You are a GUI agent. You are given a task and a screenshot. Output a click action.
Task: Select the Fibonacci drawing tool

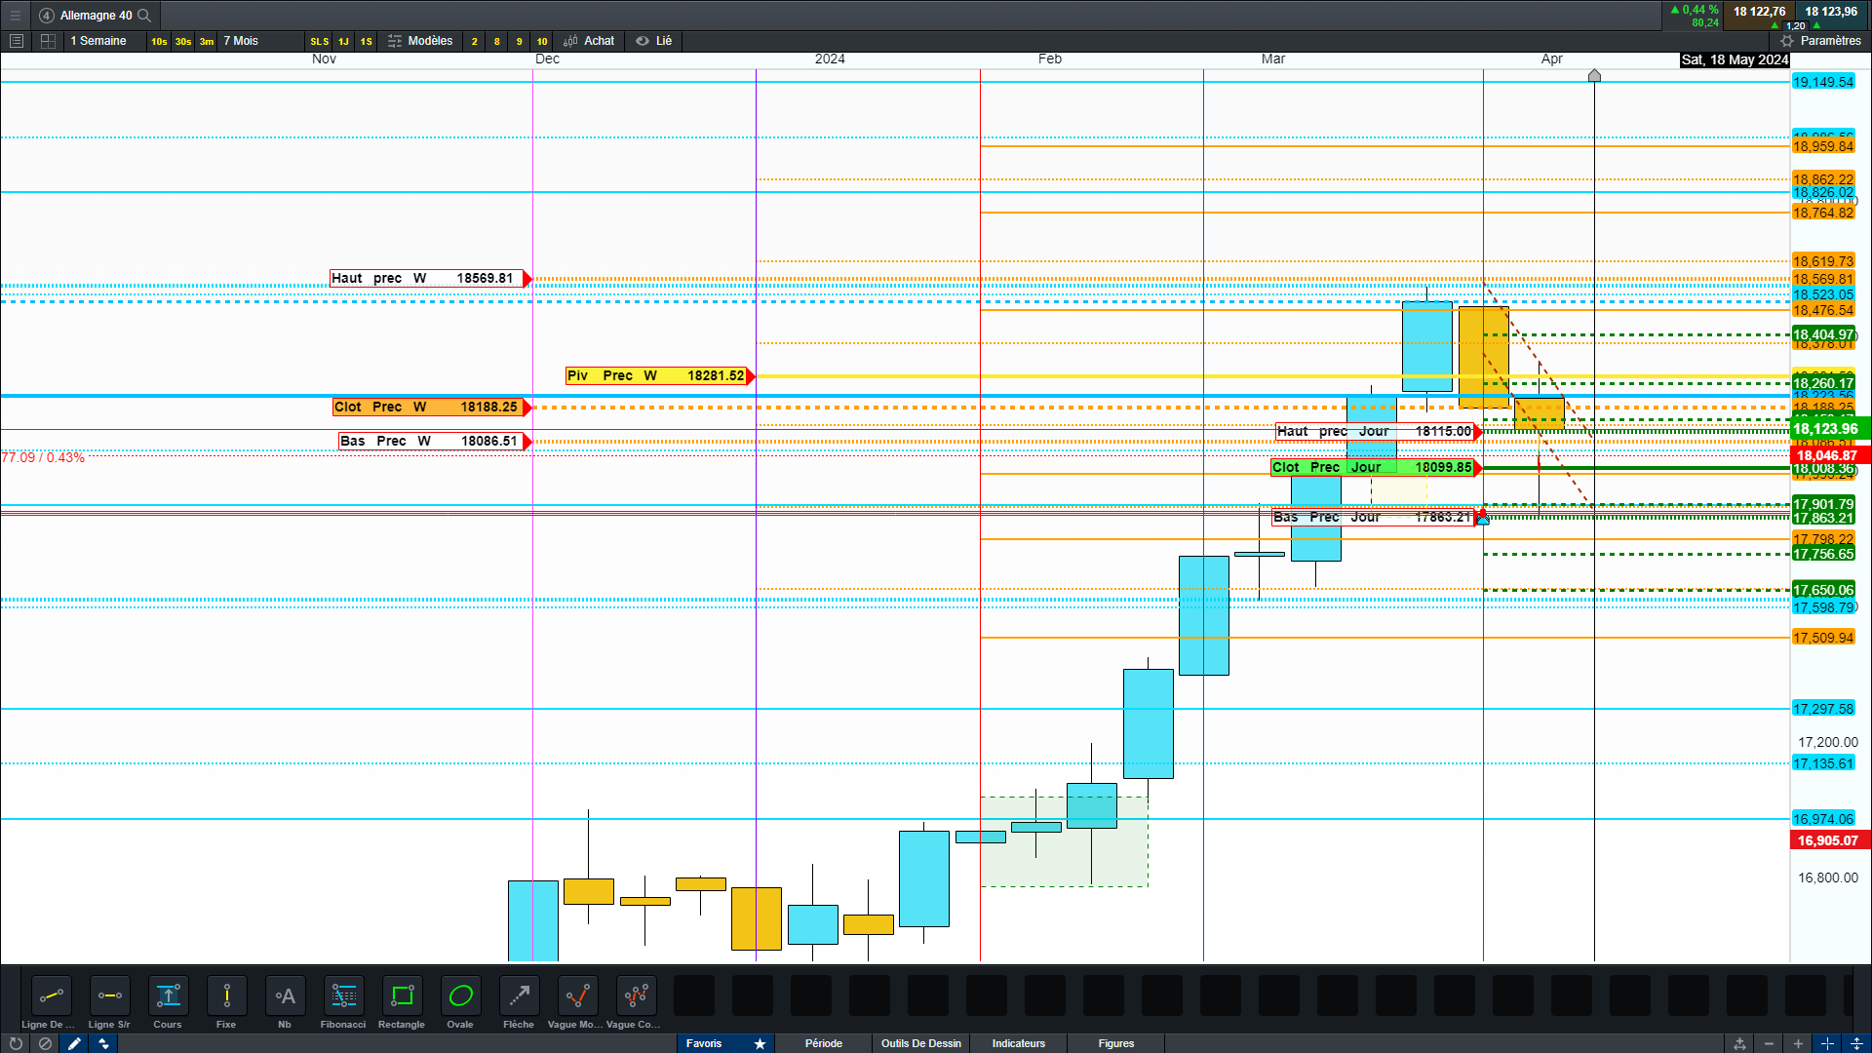(343, 997)
